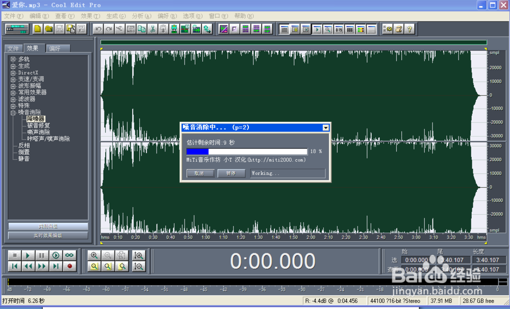Open the settings gear icon
Image resolution: width=510 pixels, height=309 pixels.
point(388,29)
